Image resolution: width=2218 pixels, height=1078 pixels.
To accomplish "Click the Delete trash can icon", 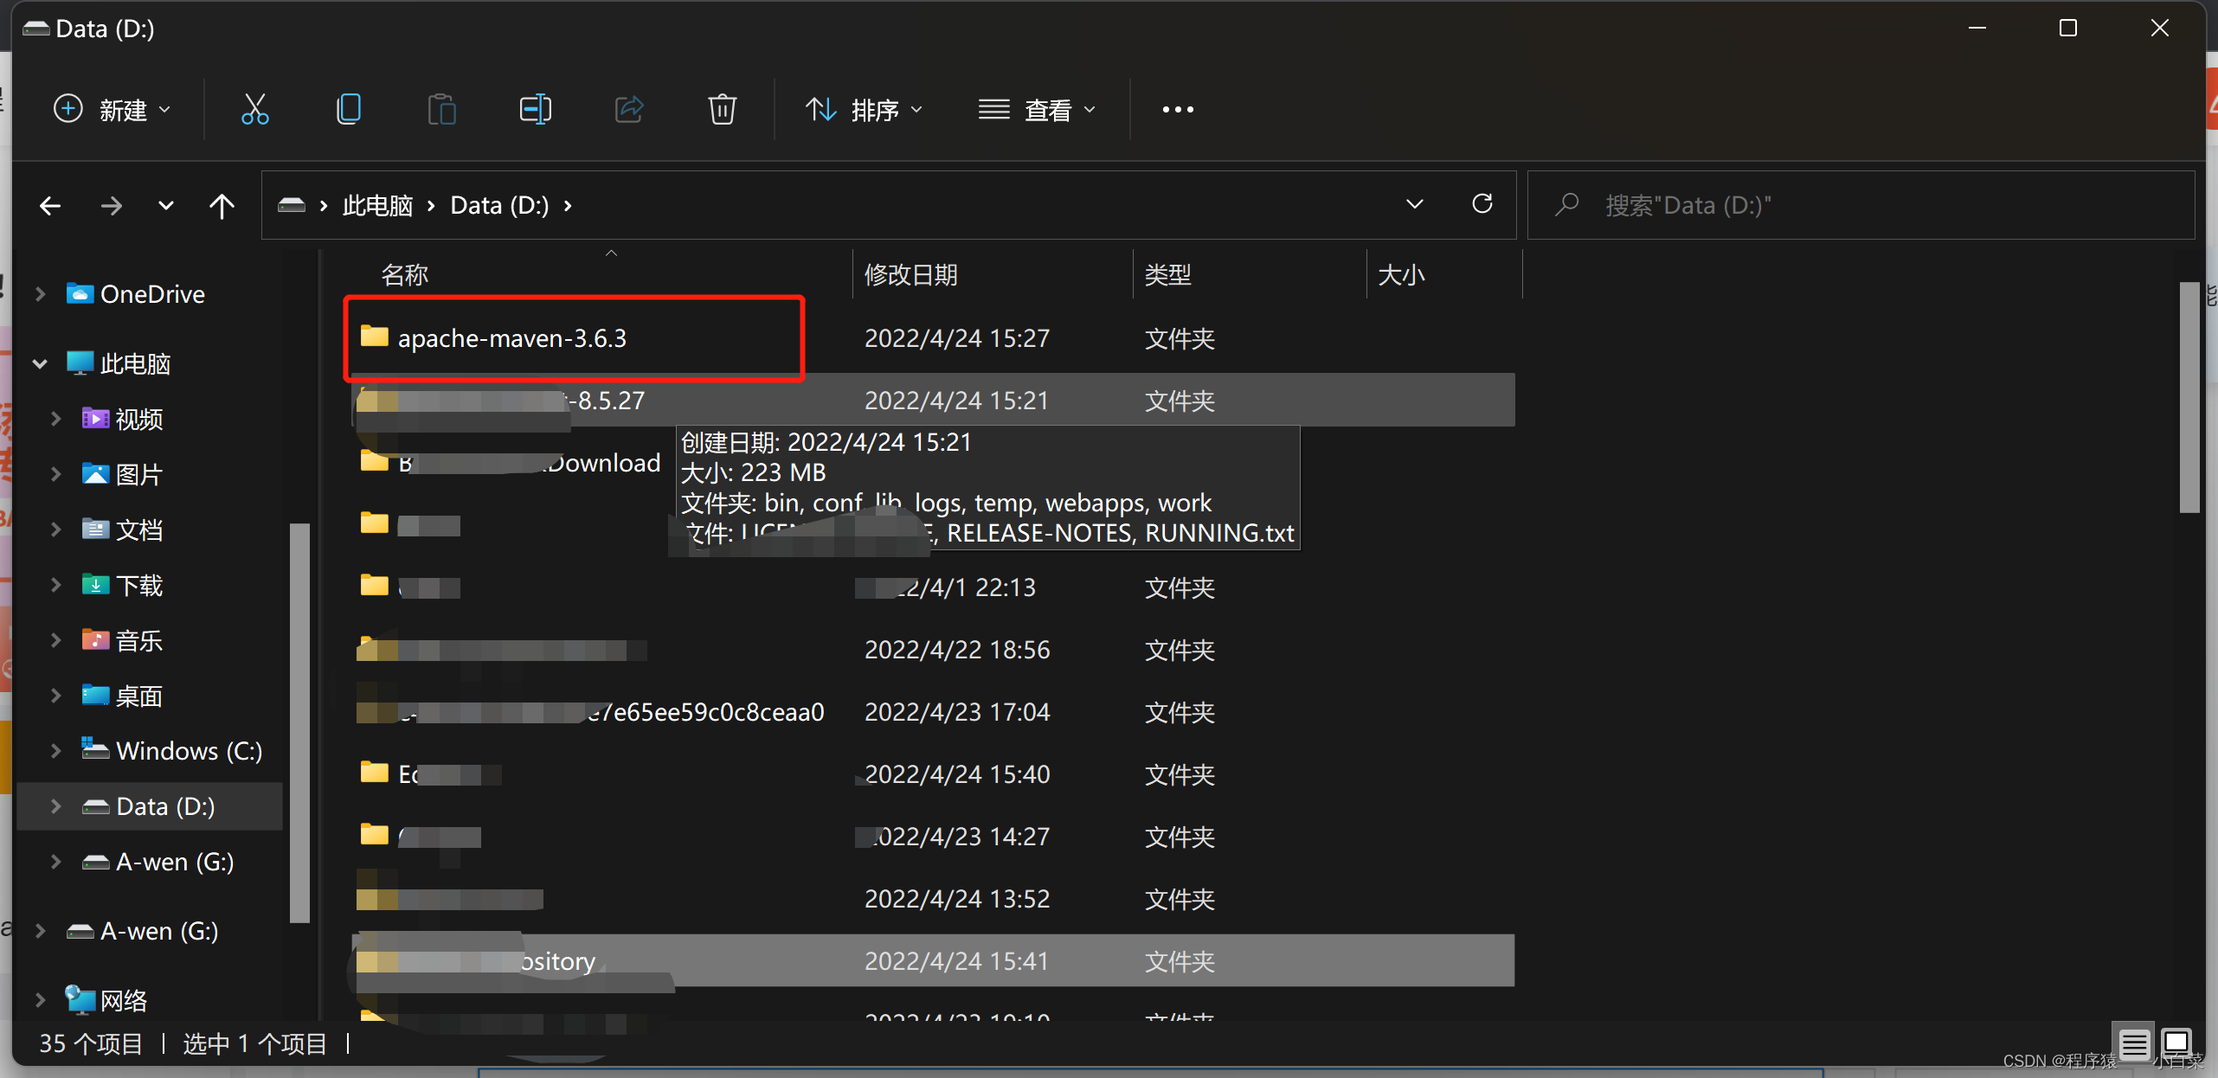I will point(722,110).
